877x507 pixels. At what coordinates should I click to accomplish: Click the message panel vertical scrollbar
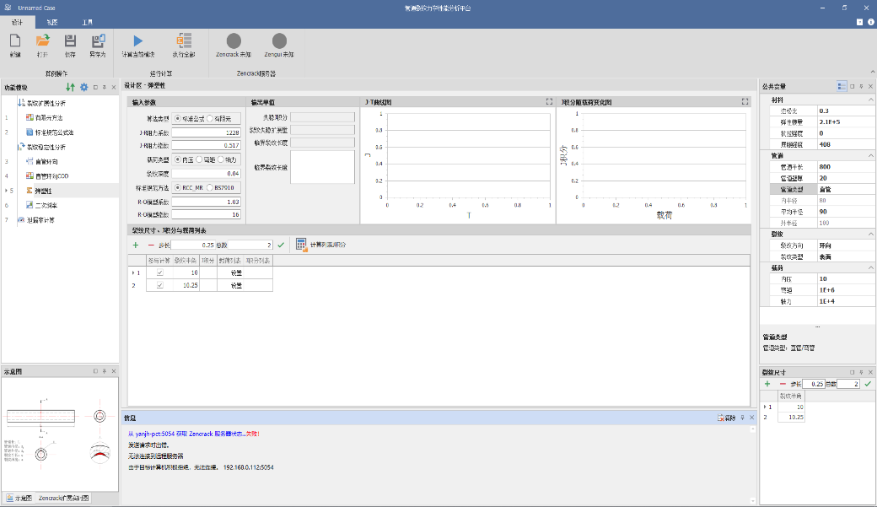point(753,465)
